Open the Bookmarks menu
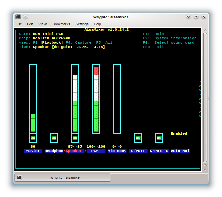 (x=61, y=24)
